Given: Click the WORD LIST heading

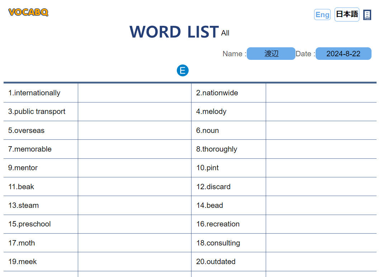Looking at the screenshot, I should tap(174, 32).
